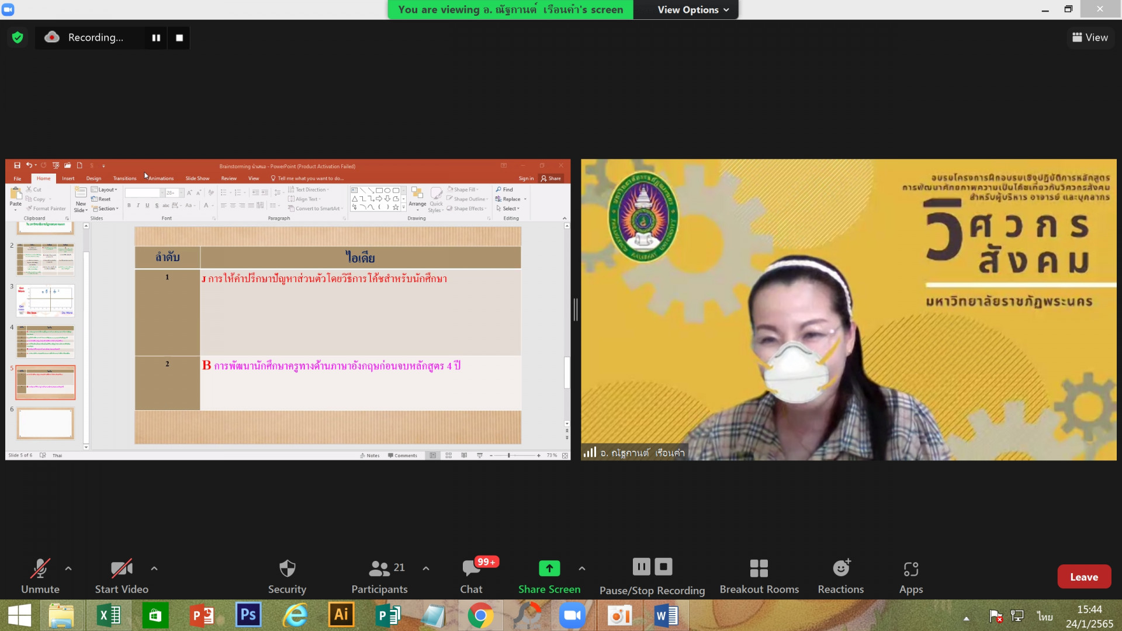Expand the View Options dropdown
This screenshot has height=631, width=1122.
(693, 10)
